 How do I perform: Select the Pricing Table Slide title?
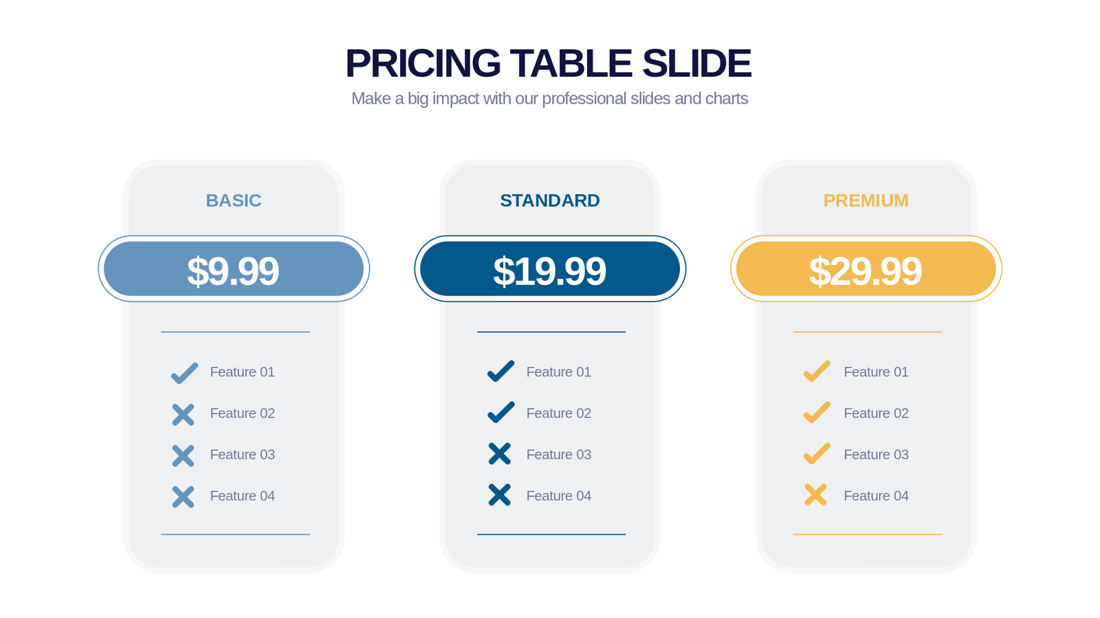click(548, 63)
